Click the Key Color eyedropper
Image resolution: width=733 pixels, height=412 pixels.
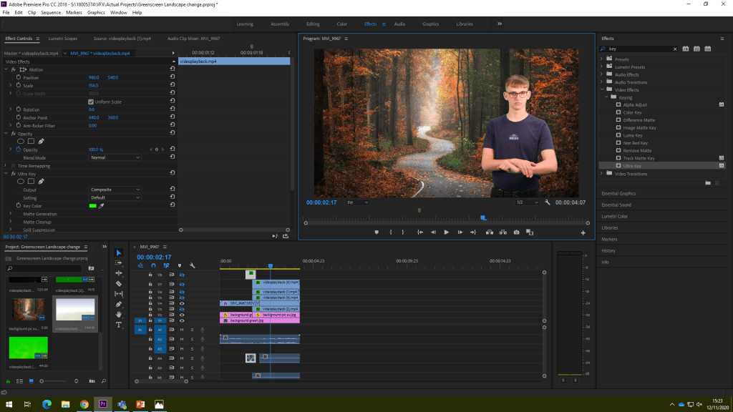102,206
